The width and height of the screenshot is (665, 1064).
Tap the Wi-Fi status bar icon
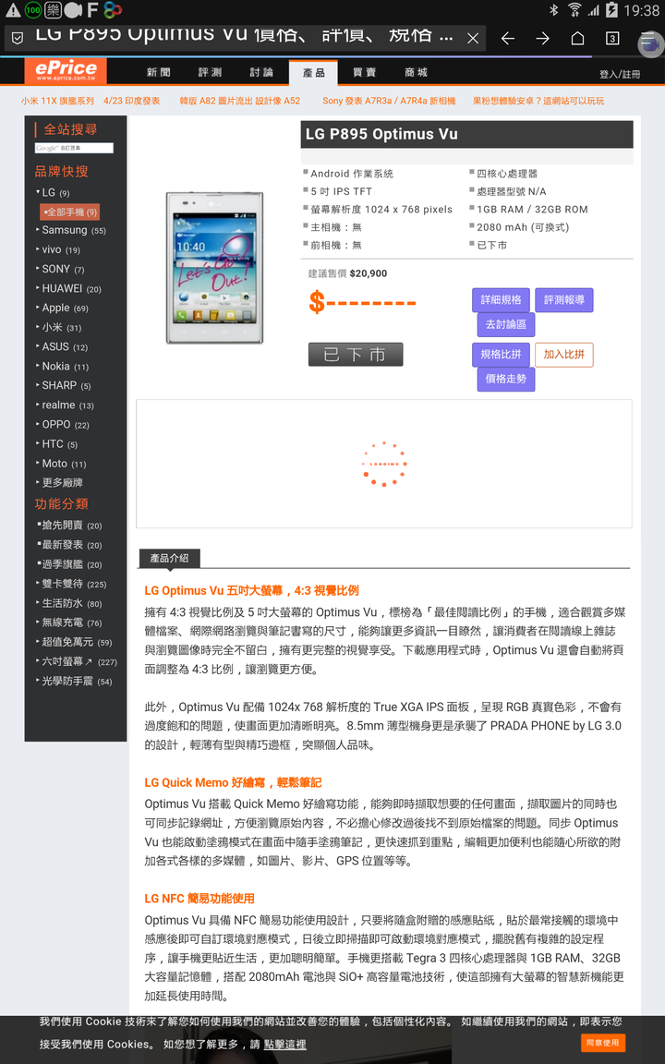coord(574,9)
